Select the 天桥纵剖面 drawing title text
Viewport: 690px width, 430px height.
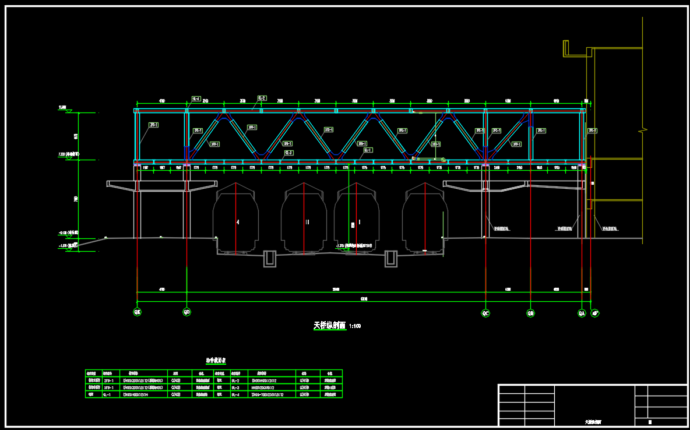329,326
